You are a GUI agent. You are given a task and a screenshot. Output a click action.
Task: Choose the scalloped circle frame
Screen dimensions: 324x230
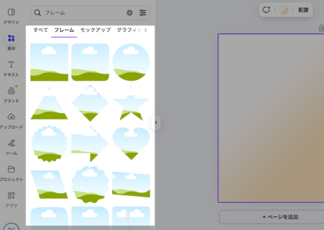[x=90, y=184]
